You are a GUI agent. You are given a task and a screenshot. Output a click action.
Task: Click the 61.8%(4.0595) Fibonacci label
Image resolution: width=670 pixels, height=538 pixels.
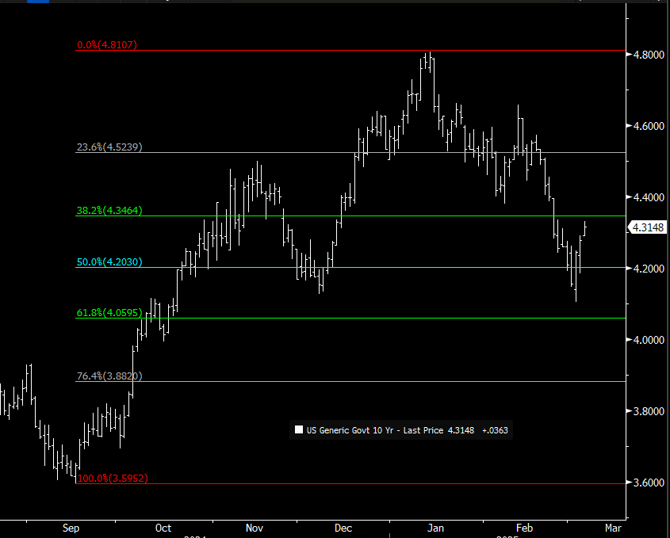pos(109,313)
